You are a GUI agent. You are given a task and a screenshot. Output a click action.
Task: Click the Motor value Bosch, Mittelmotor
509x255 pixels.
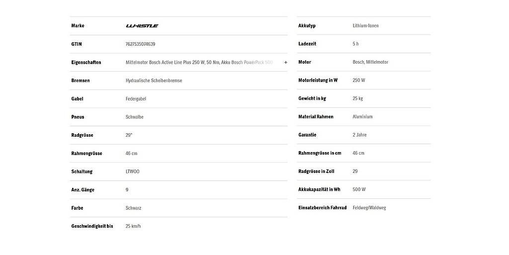(370, 62)
